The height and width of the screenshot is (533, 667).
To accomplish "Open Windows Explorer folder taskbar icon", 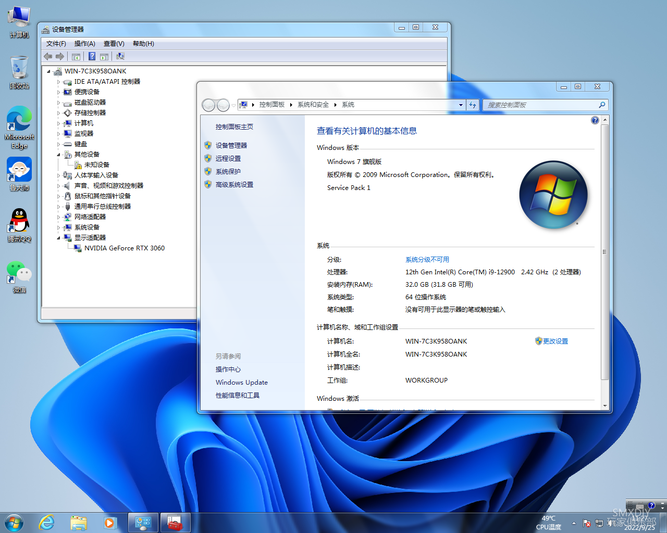I will 79,523.
